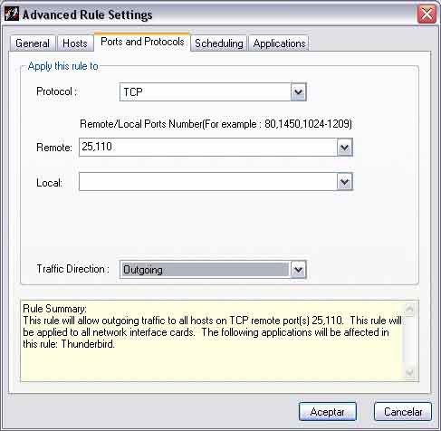Click the Rule Summary scrollbar down arrow
Image resolution: width=441 pixels, height=431 pixels.
pos(410,372)
